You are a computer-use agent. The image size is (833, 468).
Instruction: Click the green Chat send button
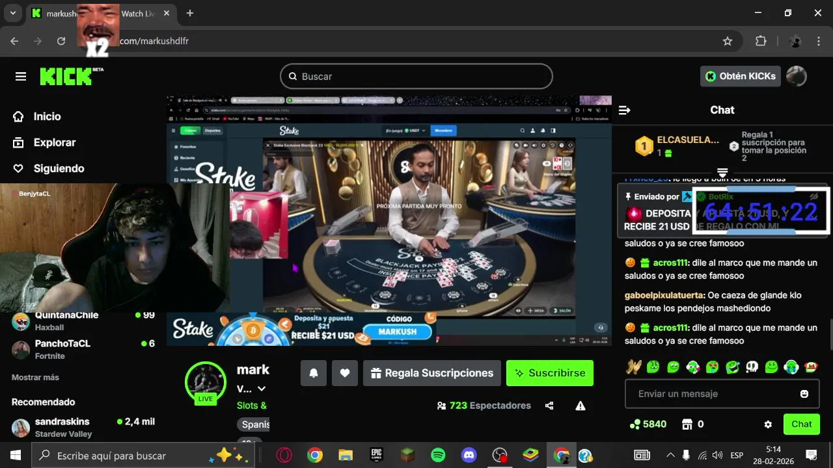pyautogui.click(x=802, y=424)
